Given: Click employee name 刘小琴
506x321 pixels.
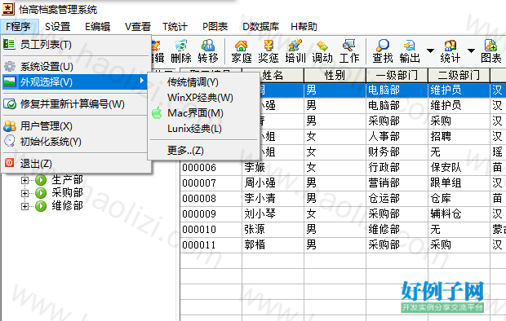Looking at the screenshot, I should [260, 213].
